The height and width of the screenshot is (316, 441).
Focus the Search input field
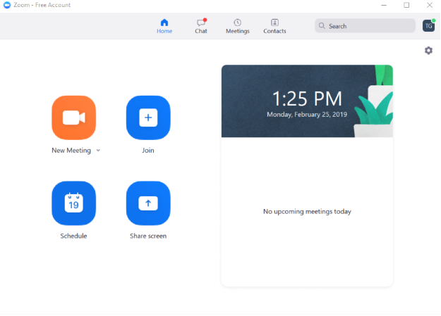[x=365, y=26]
